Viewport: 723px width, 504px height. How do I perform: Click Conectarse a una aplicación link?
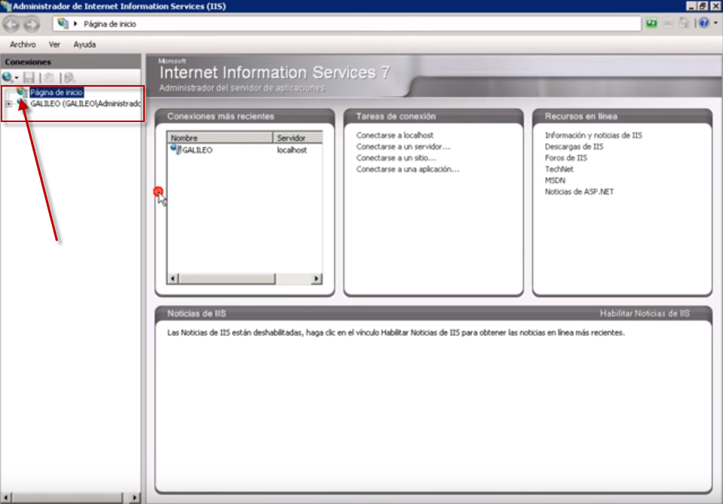point(408,169)
